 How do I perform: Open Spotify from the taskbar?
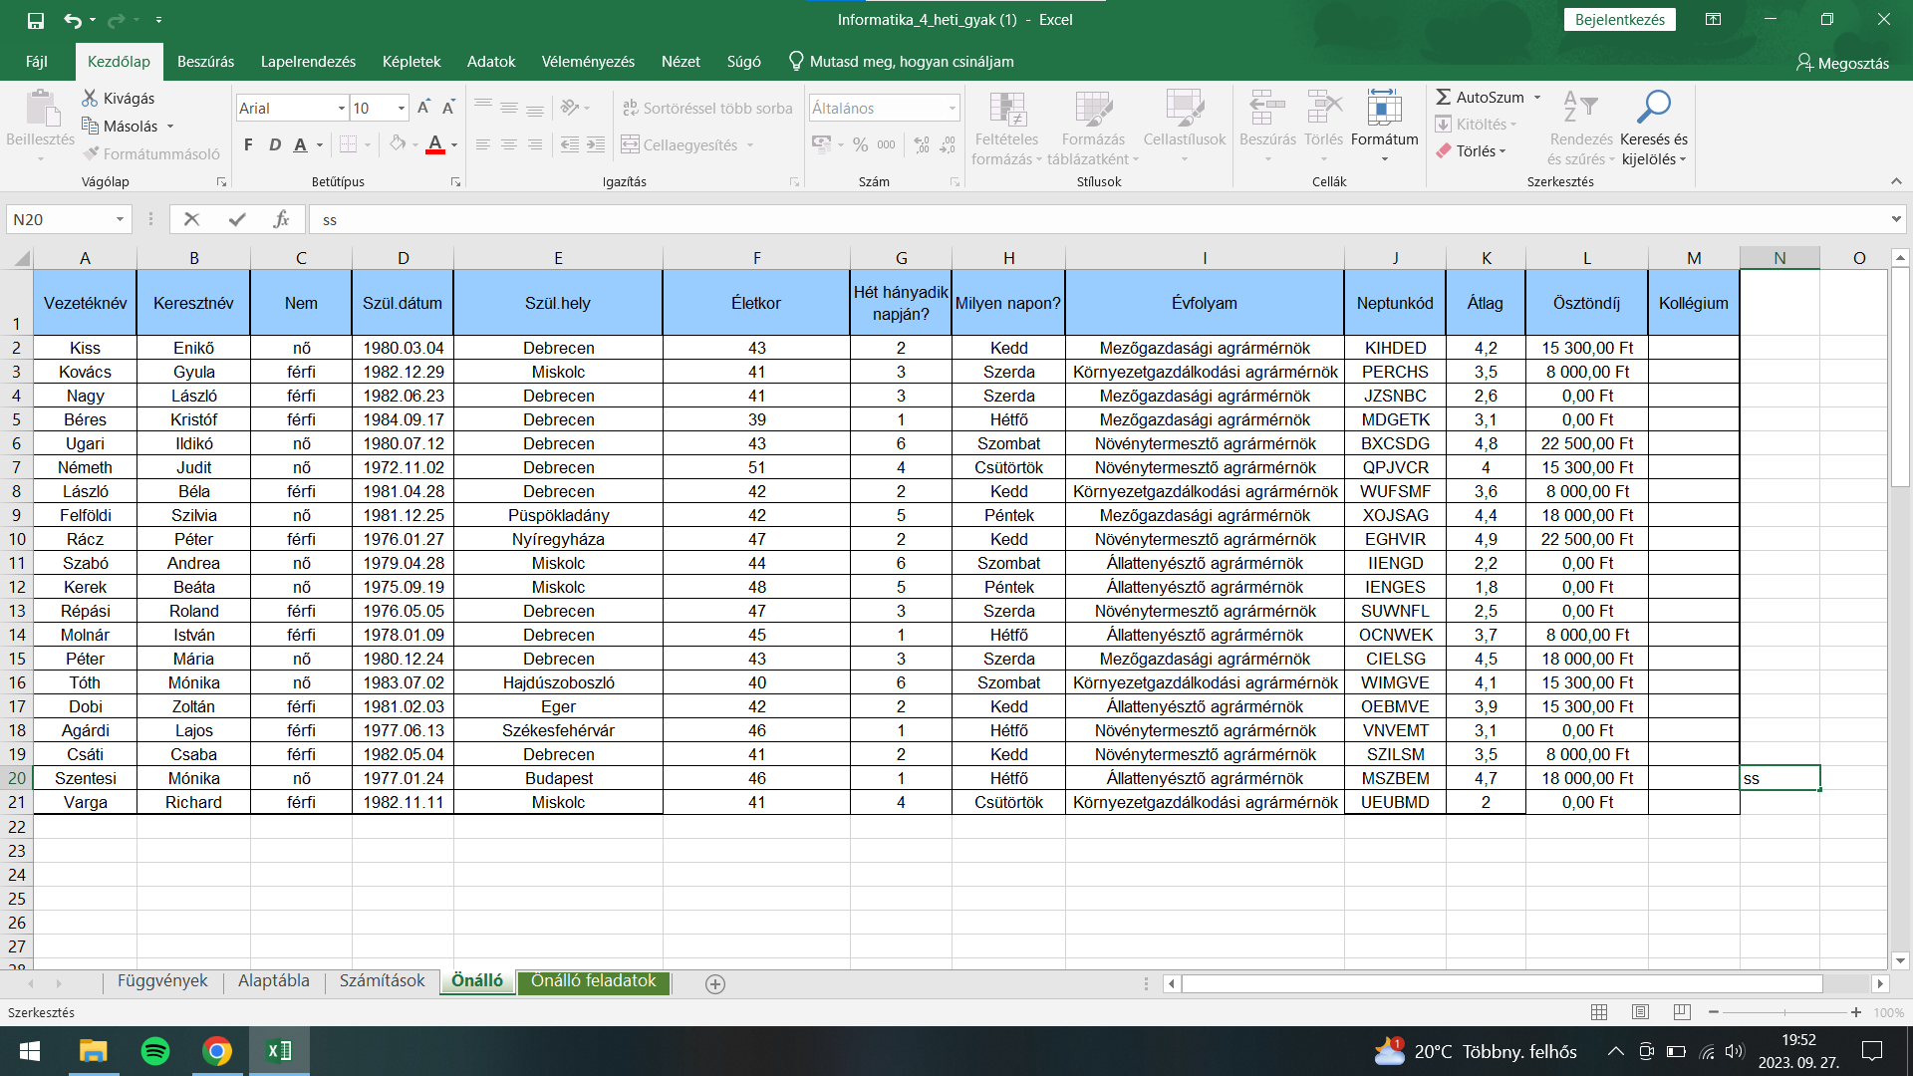pyautogui.click(x=155, y=1051)
